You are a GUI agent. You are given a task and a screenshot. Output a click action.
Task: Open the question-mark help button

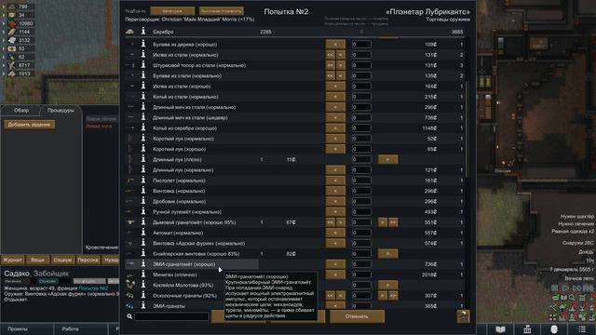(463, 316)
